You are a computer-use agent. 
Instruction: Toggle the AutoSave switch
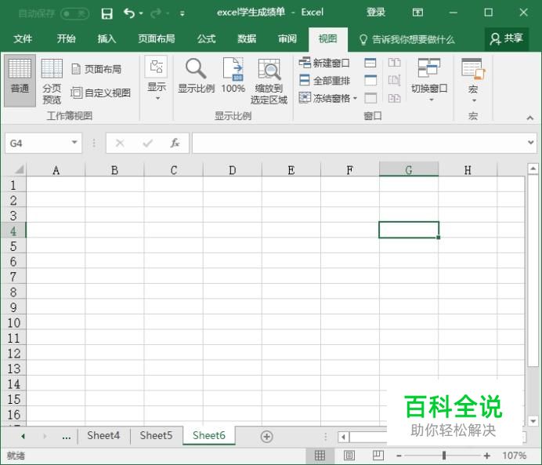(x=74, y=13)
